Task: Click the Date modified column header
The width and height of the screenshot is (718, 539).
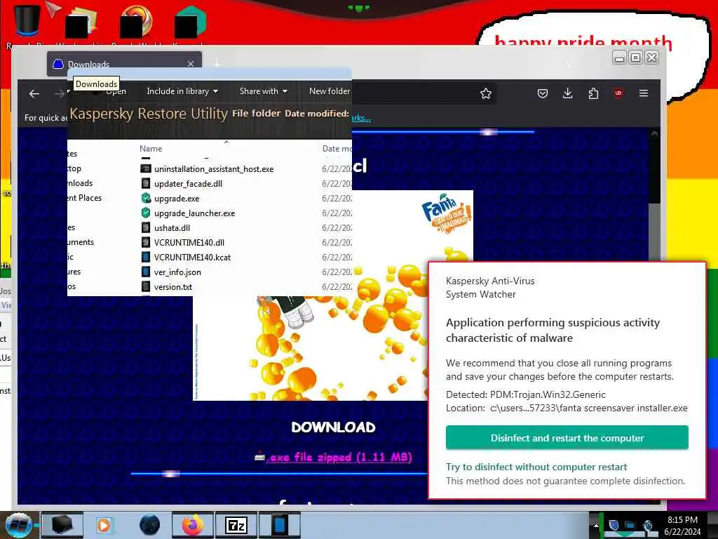Action: click(x=337, y=149)
